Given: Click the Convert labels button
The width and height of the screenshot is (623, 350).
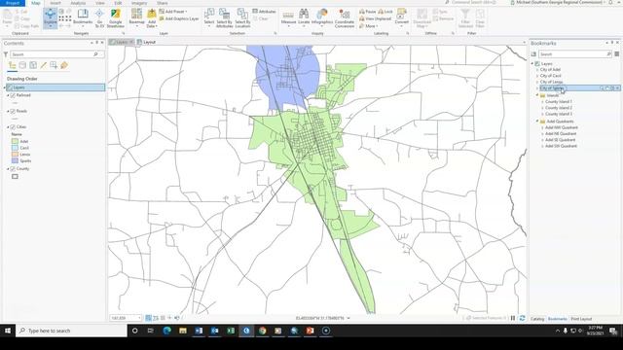Looking at the screenshot, I should (x=401, y=17).
